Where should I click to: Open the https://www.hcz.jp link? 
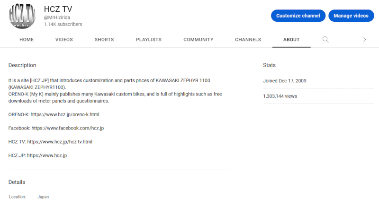coord(47,156)
